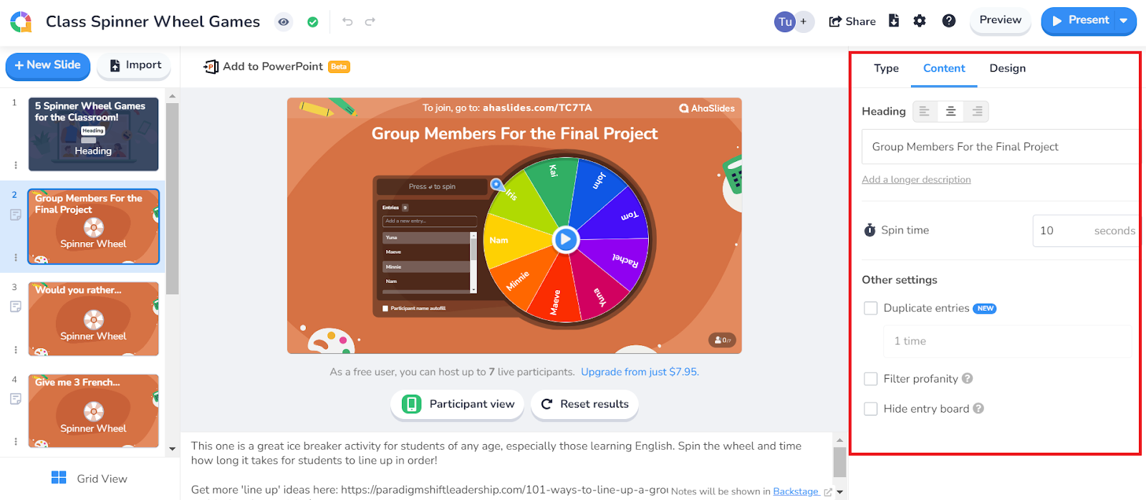Click the spinner wheel play button

tap(566, 239)
